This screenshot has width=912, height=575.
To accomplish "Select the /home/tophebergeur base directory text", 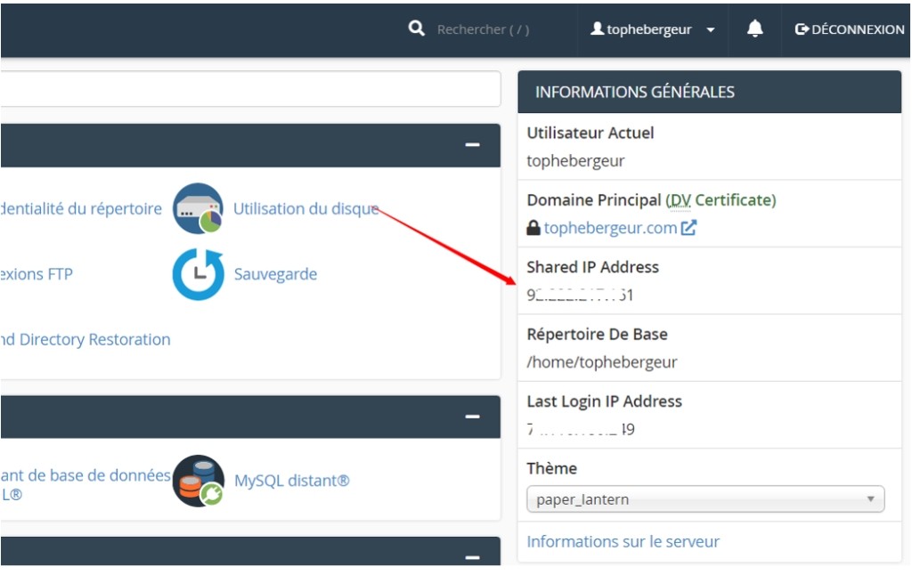I will [x=602, y=361].
